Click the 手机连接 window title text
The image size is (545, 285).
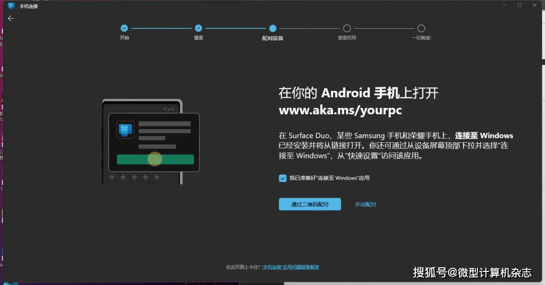pyautogui.click(x=29, y=6)
